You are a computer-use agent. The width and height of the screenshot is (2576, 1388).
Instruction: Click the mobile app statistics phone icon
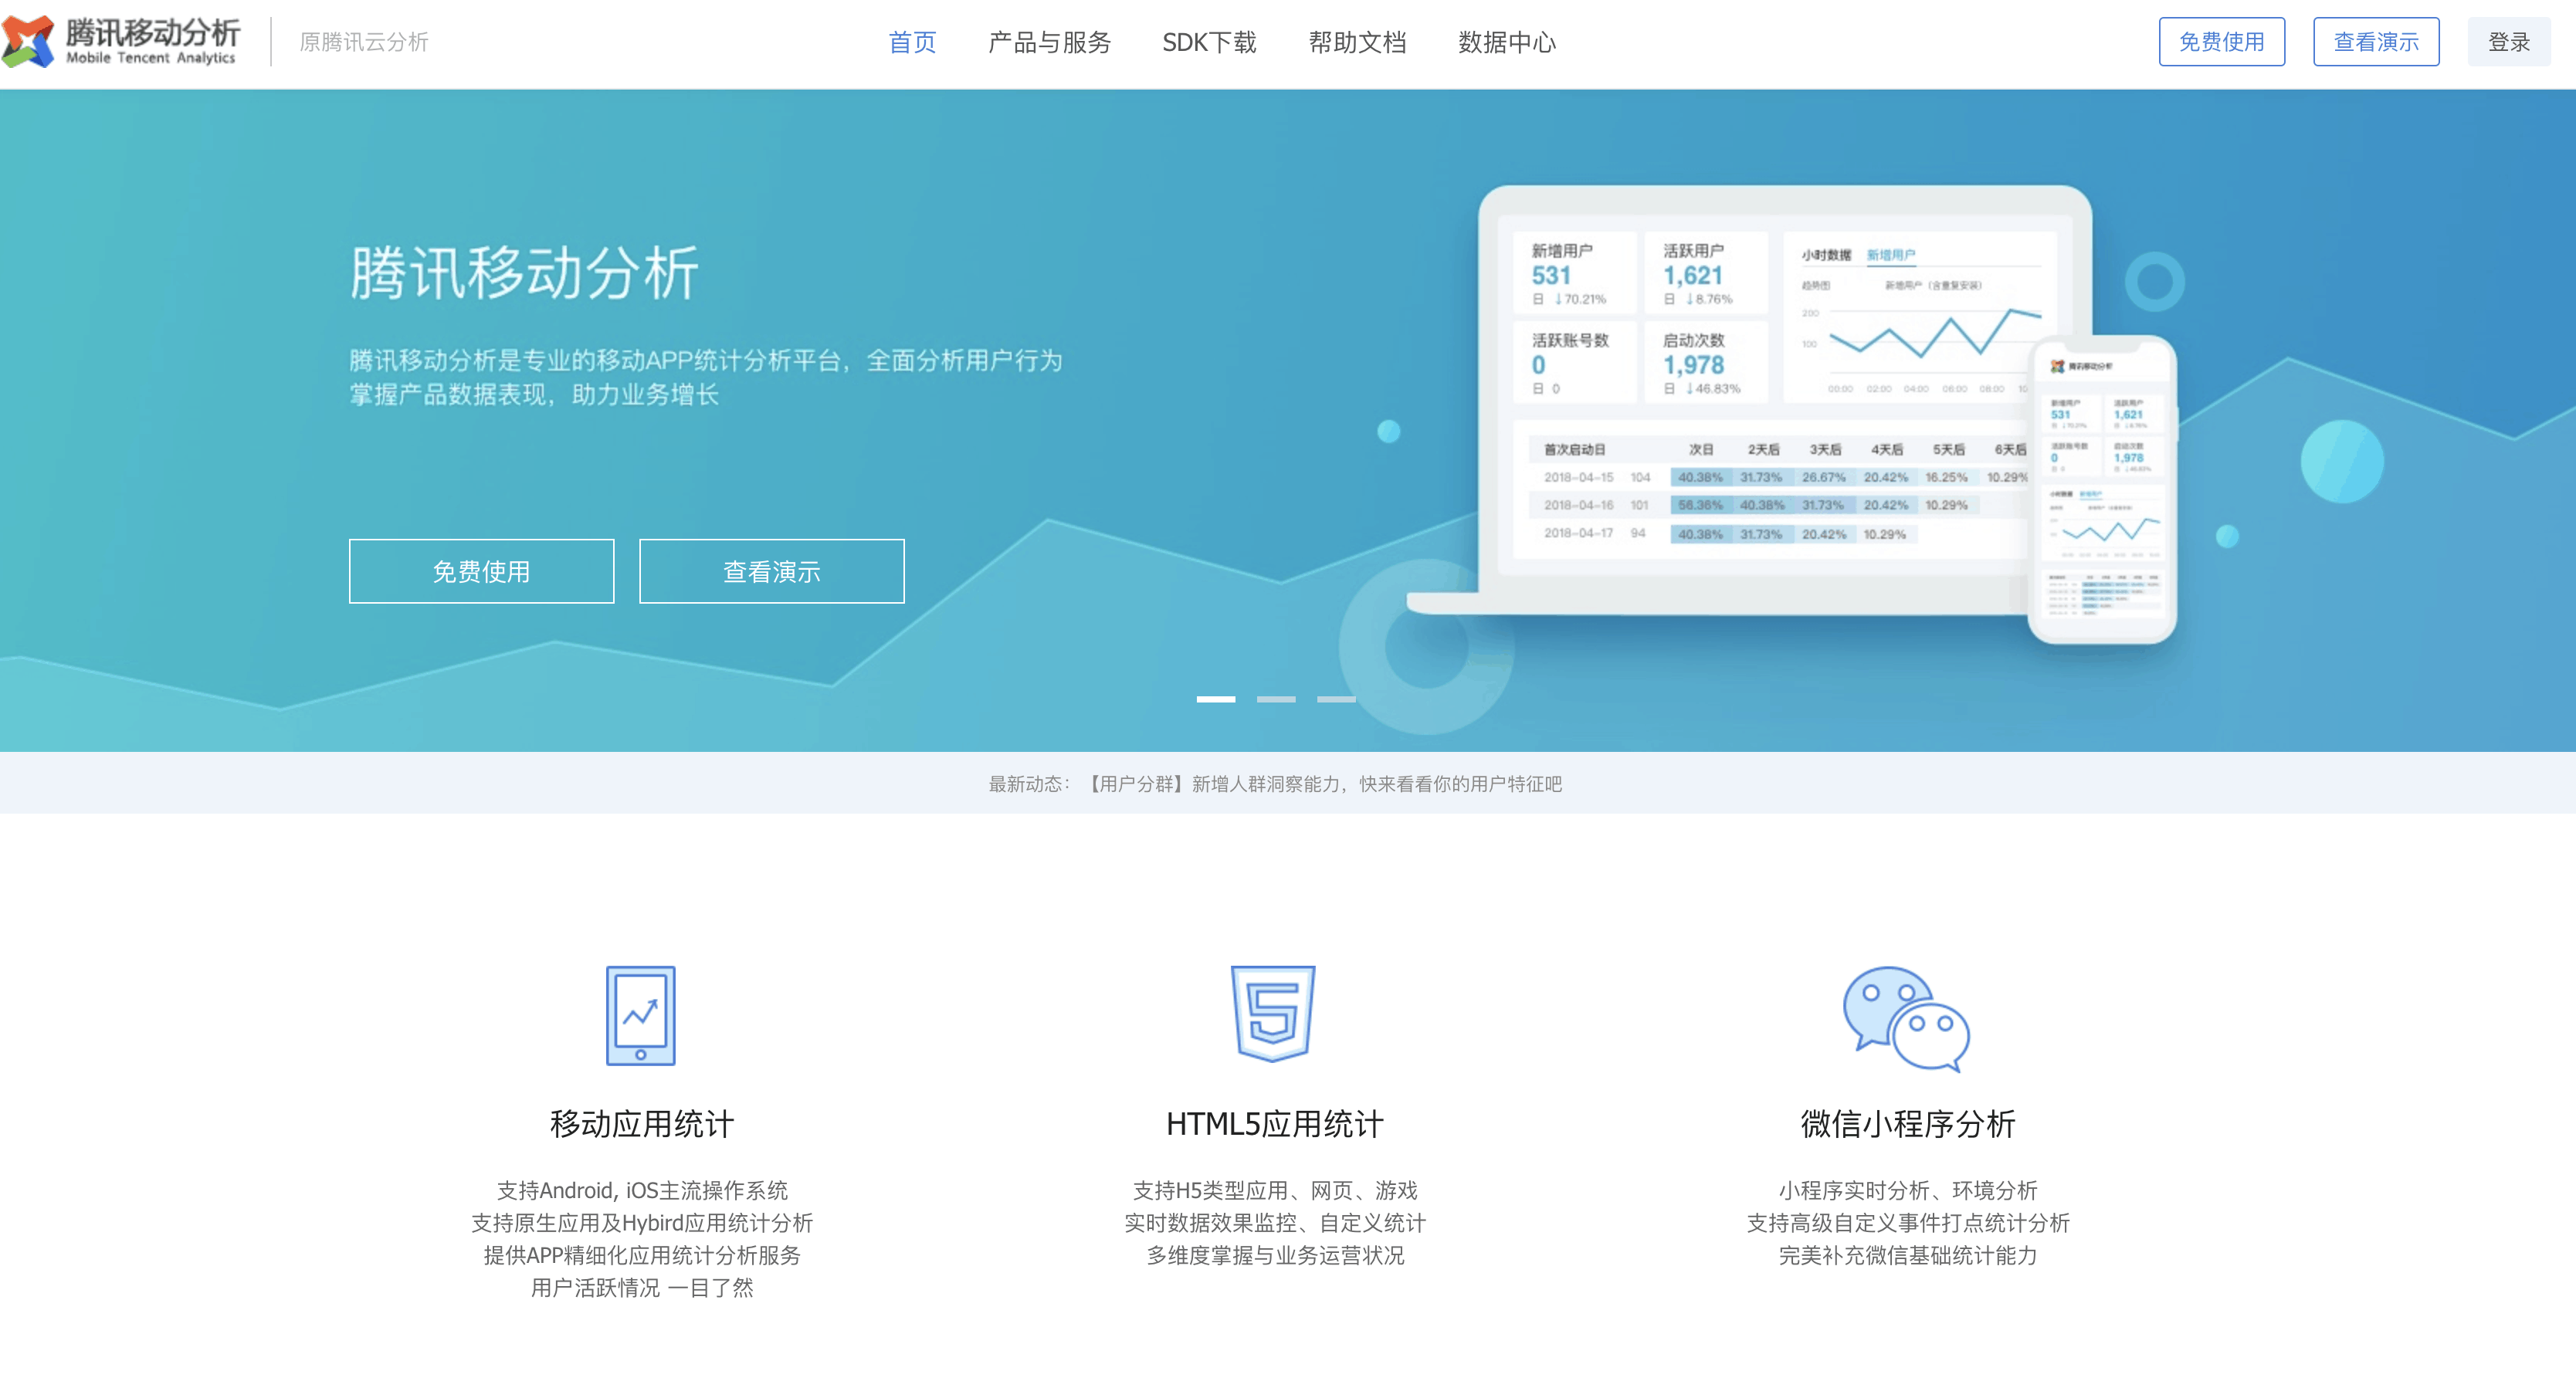point(641,1015)
